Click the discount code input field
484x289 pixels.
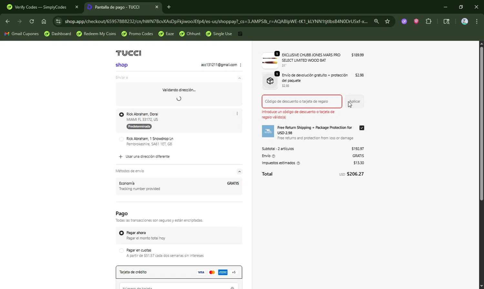tap(302, 101)
